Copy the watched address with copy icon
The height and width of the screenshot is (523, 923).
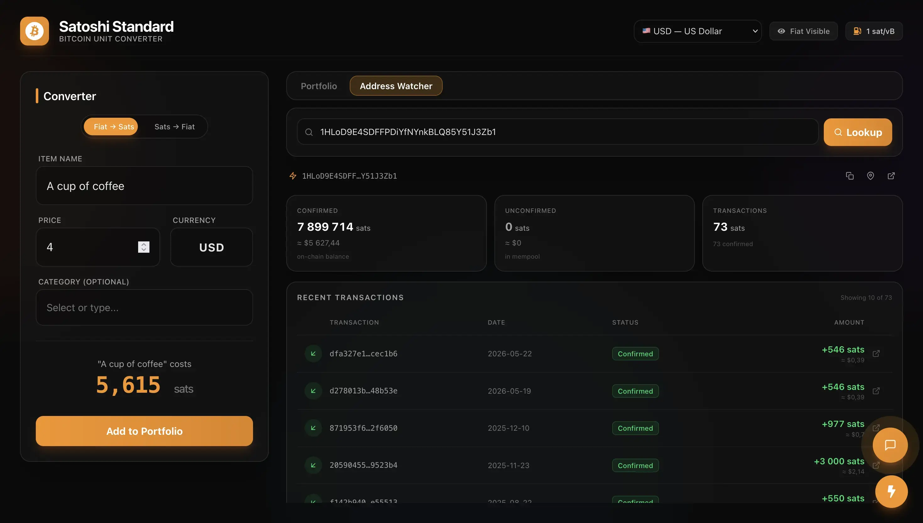coord(850,176)
